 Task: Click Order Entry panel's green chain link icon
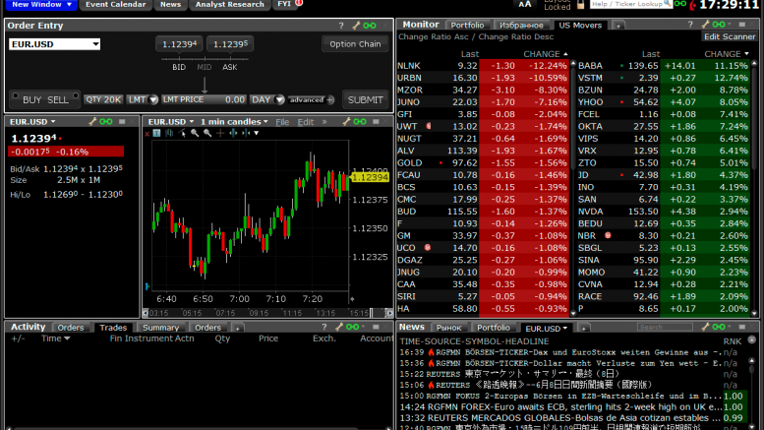pyautogui.click(x=370, y=26)
